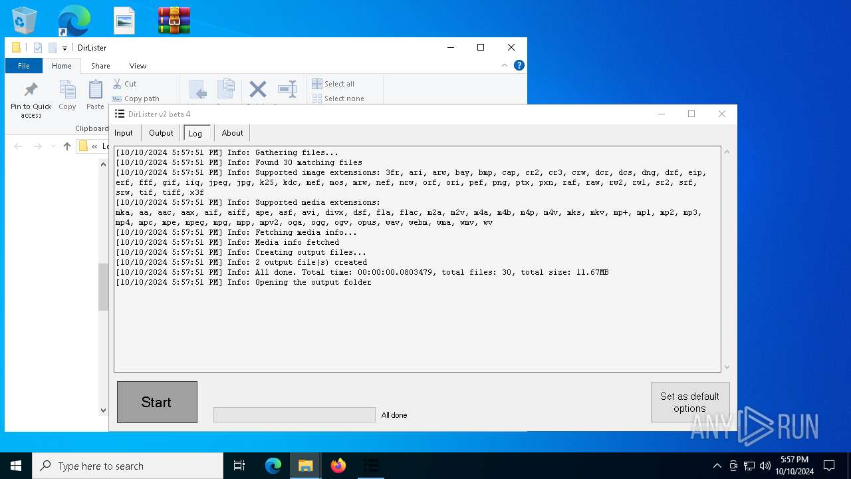Click the 'Found 30 matching files' log line

(239, 162)
